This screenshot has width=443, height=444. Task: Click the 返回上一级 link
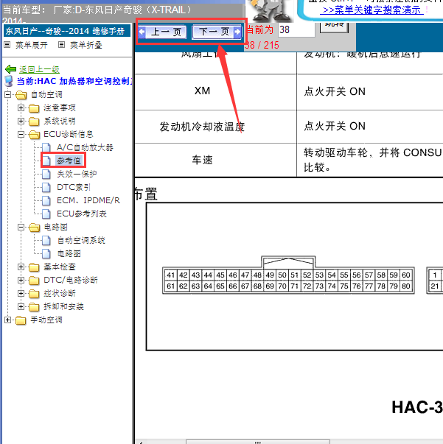(x=39, y=69)
